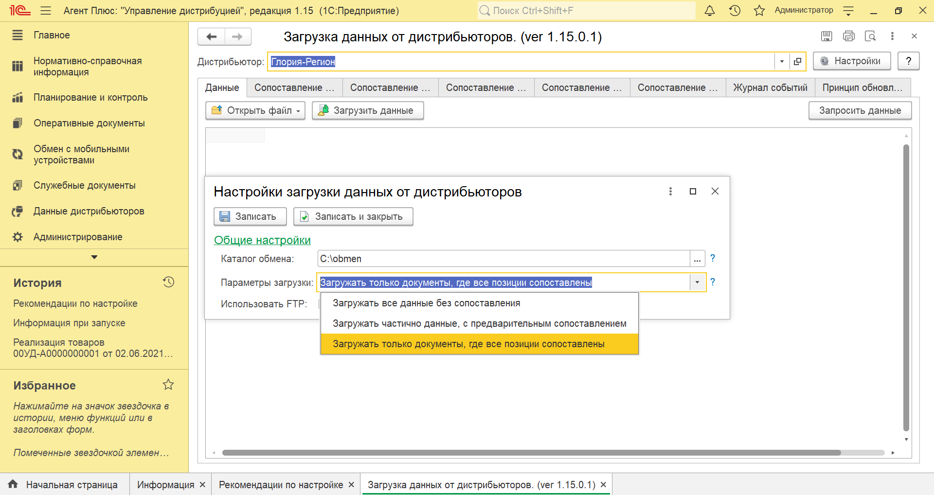Open the main menu hamburger icon in title bar

point(46,10)
